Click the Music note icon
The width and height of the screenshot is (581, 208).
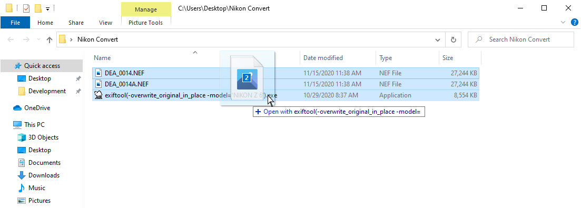[22, 187]
